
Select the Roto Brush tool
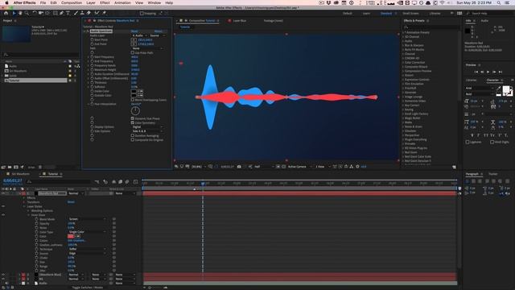(97, 13)
